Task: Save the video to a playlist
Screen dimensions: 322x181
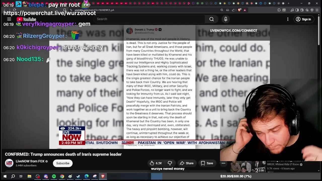Action: click(x=207, y=163)
